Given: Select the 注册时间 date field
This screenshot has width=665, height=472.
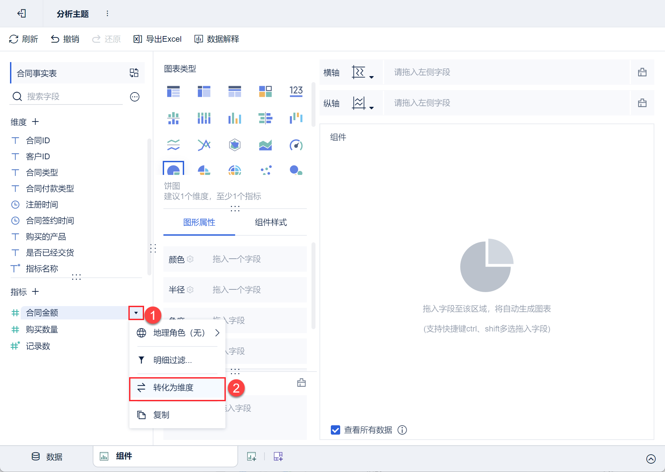Looking at the screenshot, I should click(x=42, y=205).
